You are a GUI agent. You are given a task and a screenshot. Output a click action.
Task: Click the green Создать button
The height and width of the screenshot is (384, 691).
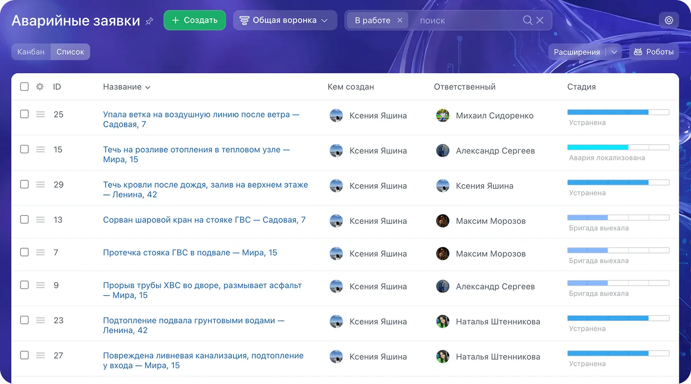pyautogui.click(x=195, y=20)
